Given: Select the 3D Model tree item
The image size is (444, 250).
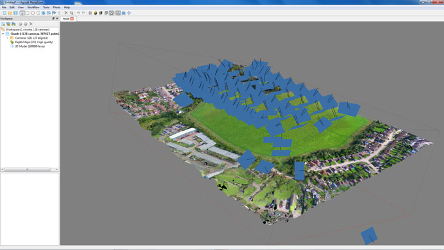Looking at the screenshot, I should tap(30, 46).
